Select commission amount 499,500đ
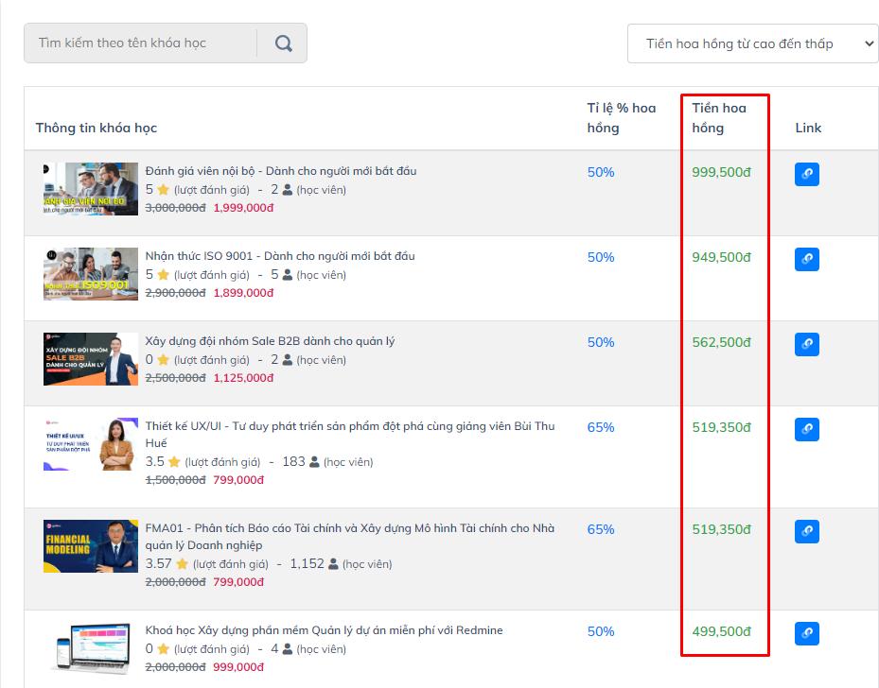The height and width of the screenshot is (688, 879). (722, 631)
